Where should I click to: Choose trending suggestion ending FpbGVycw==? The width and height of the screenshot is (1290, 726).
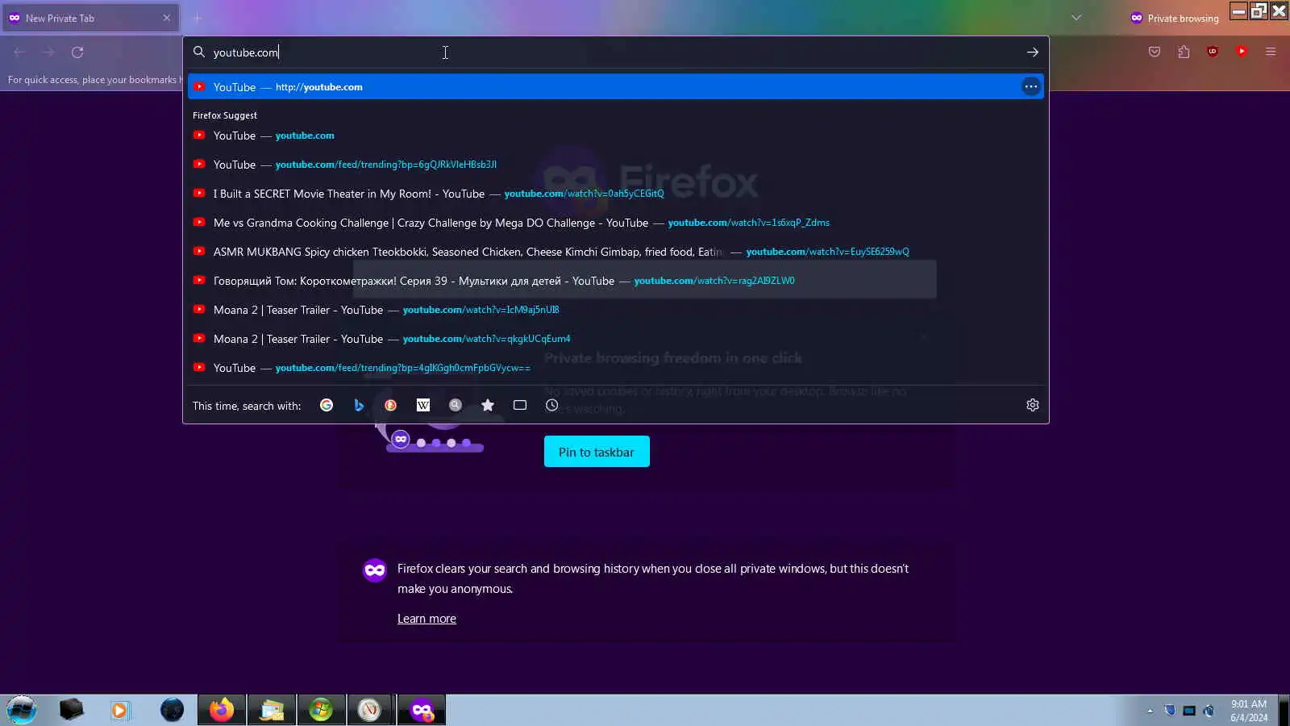tap(616, 368)
